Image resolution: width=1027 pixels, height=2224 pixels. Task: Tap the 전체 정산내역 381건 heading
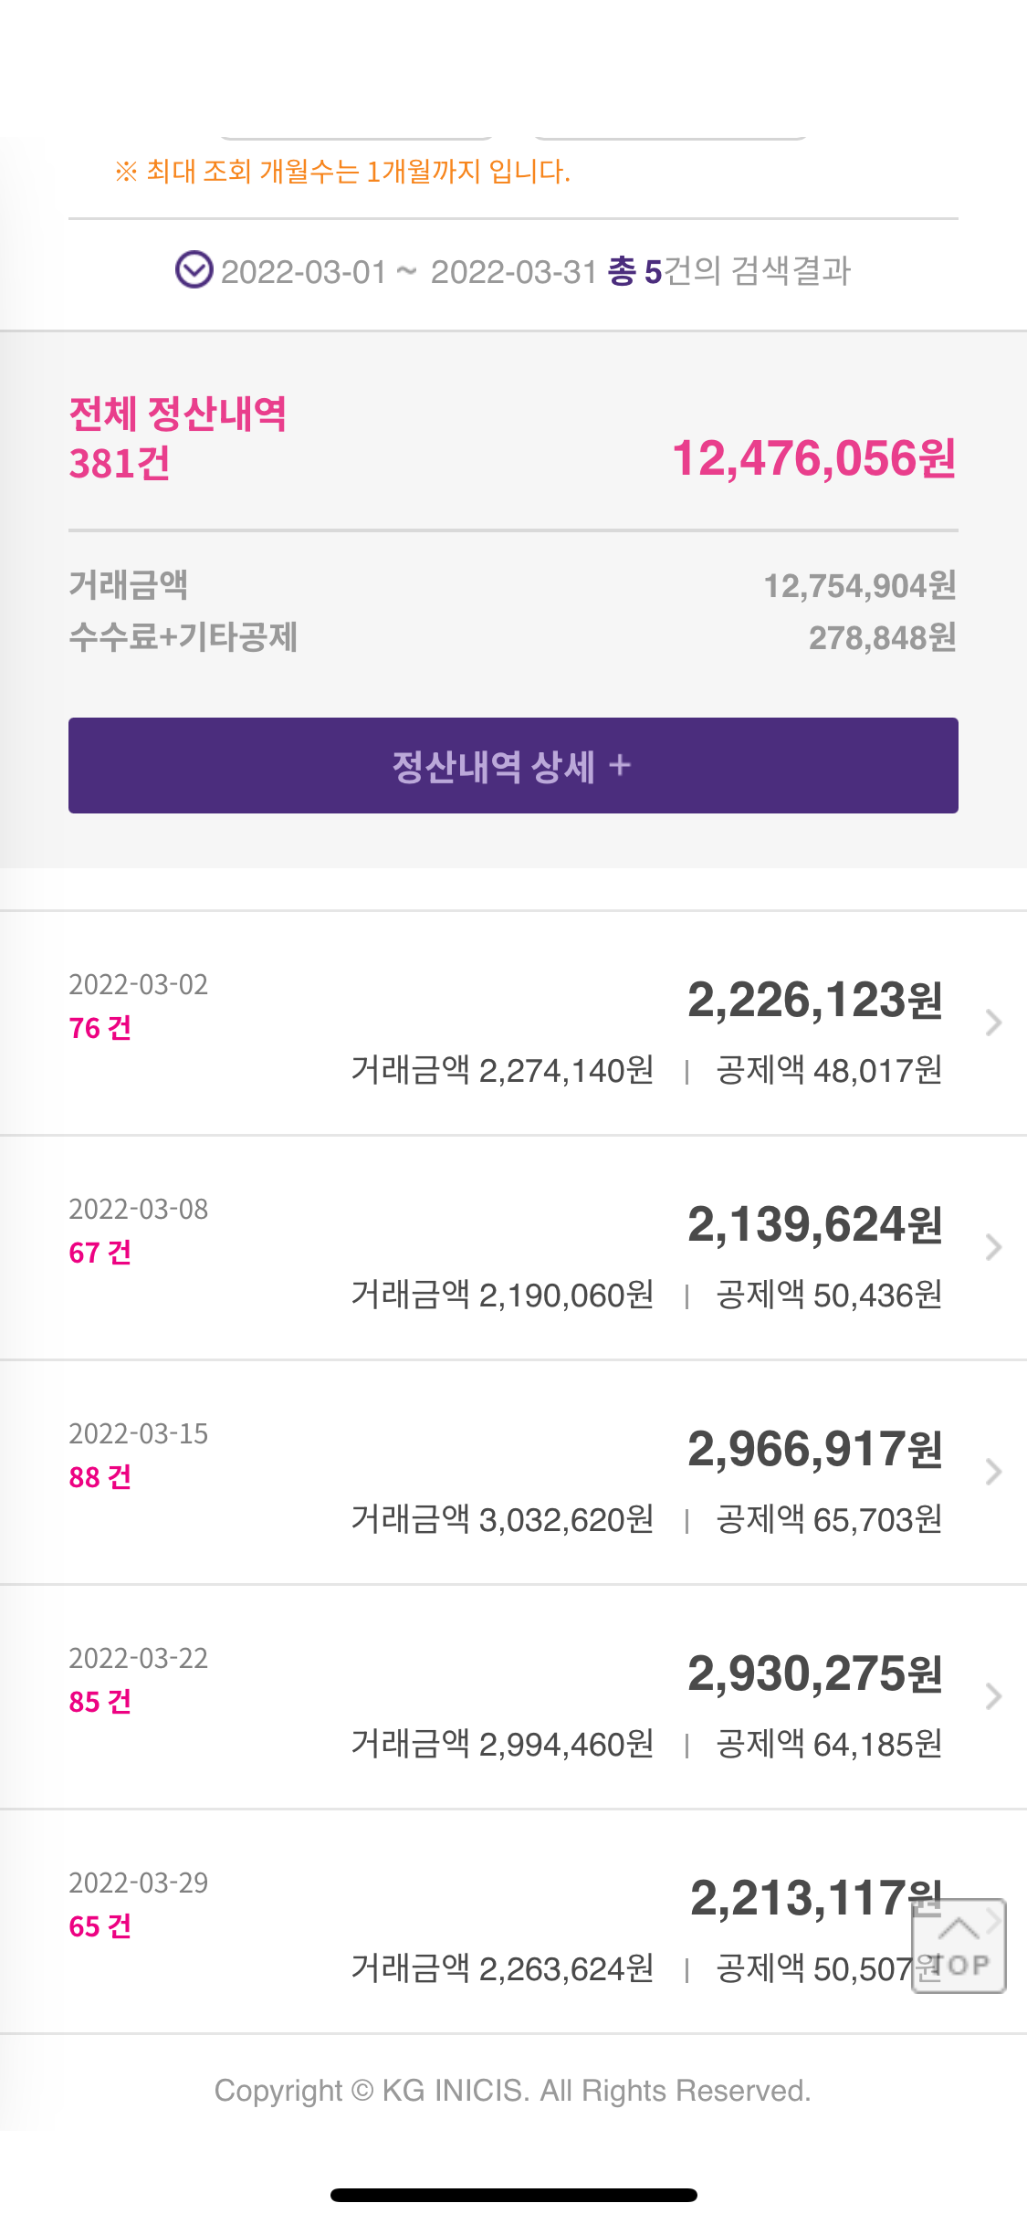pyautogui.click(x=178, y=438)
